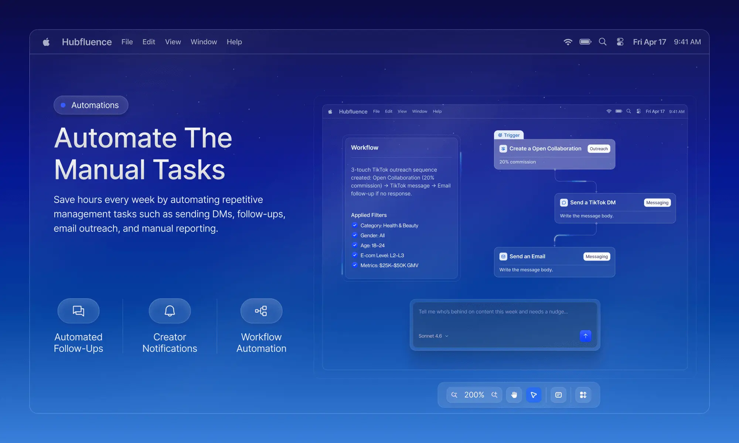Click 9:41 AM clock in outer menu bar
This screenshot has height=443, width=739.
tap(687, 42)
